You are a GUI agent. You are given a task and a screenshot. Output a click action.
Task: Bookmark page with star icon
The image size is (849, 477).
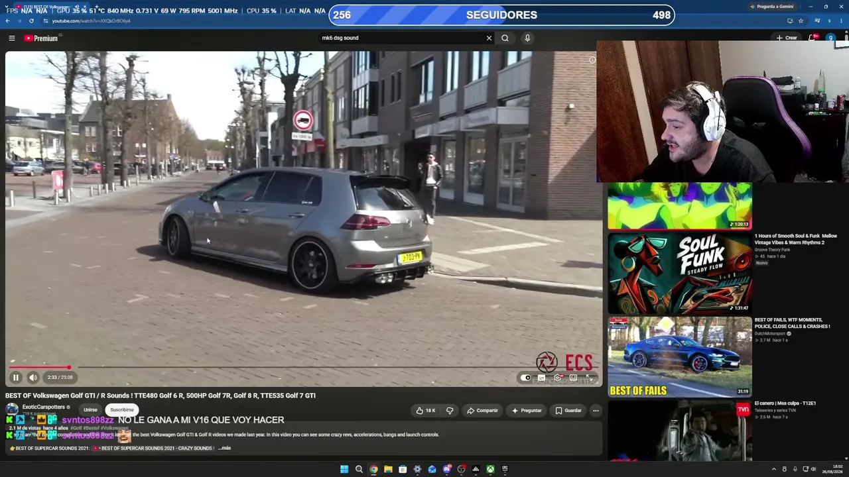[x=801, y=21]
